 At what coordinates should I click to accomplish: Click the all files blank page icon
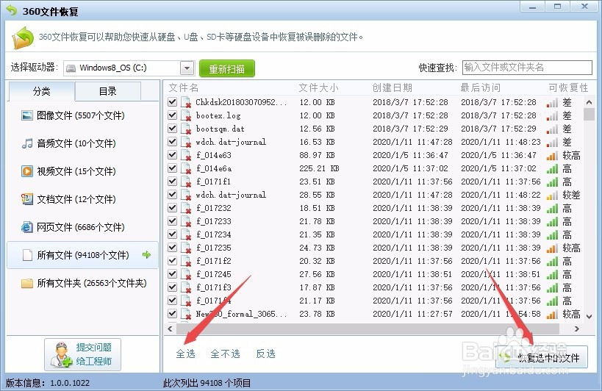coord(27,255)
